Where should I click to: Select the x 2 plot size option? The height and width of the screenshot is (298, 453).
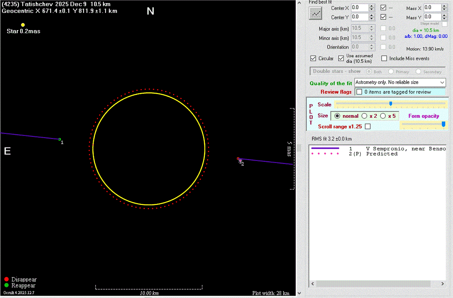point(364,116)
